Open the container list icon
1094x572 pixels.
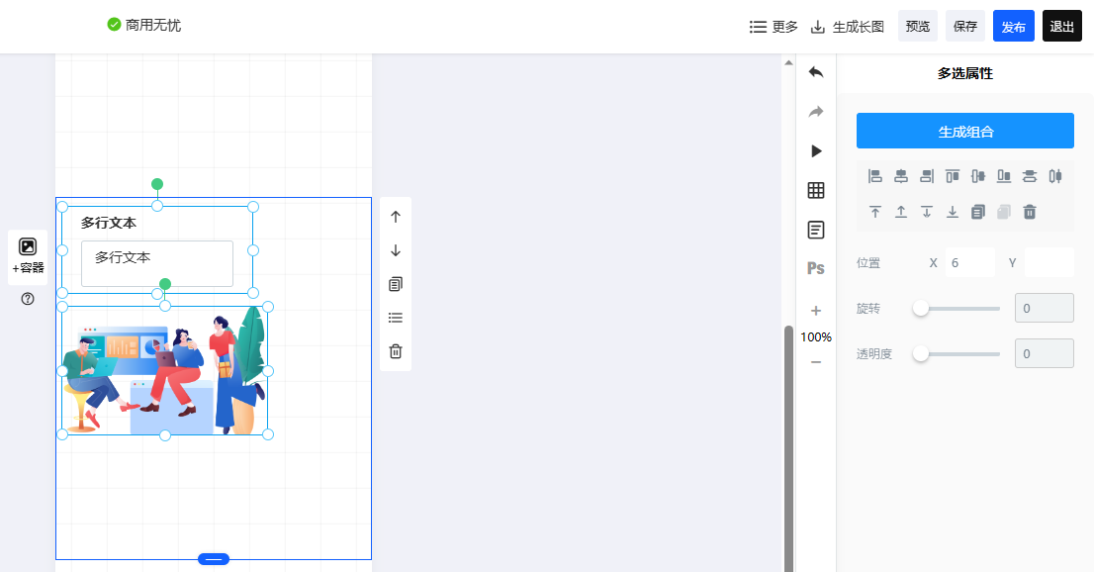pyautogui.click(x=396, y=318)
